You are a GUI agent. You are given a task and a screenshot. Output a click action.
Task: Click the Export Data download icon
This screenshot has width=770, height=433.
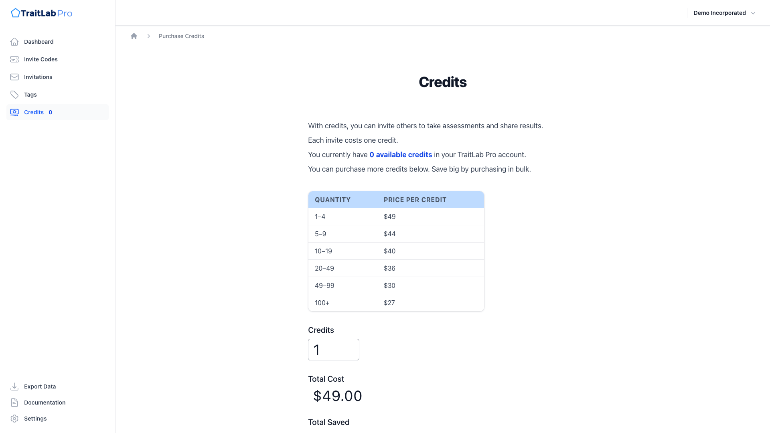tap(14, 386)
